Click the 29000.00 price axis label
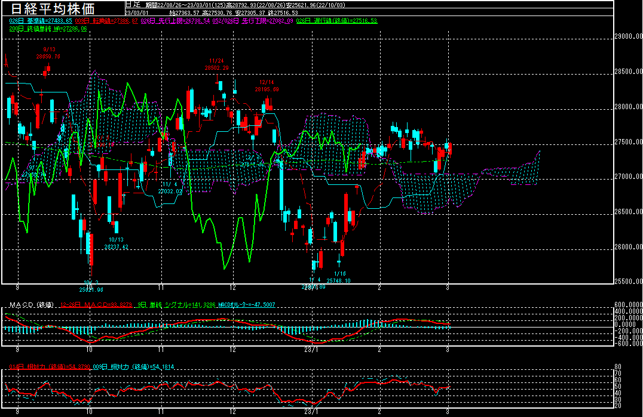643x417 pixels. (628, 36)
